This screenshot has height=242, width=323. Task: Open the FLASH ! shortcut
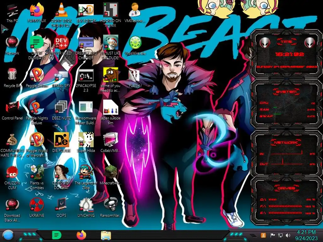click(135, 78)
